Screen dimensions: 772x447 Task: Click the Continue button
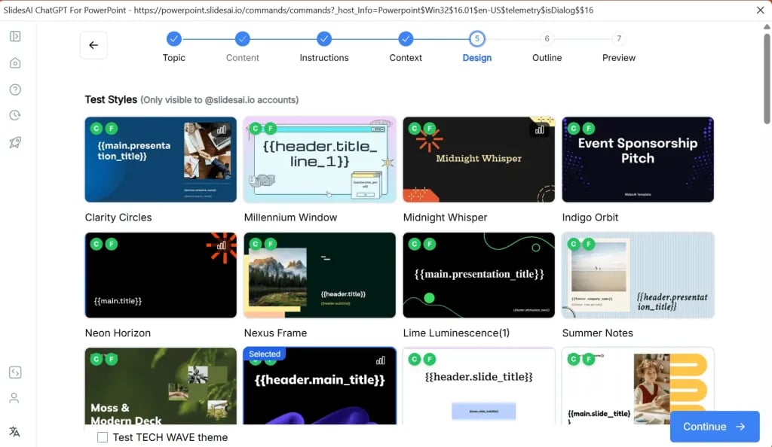[714, 427]
